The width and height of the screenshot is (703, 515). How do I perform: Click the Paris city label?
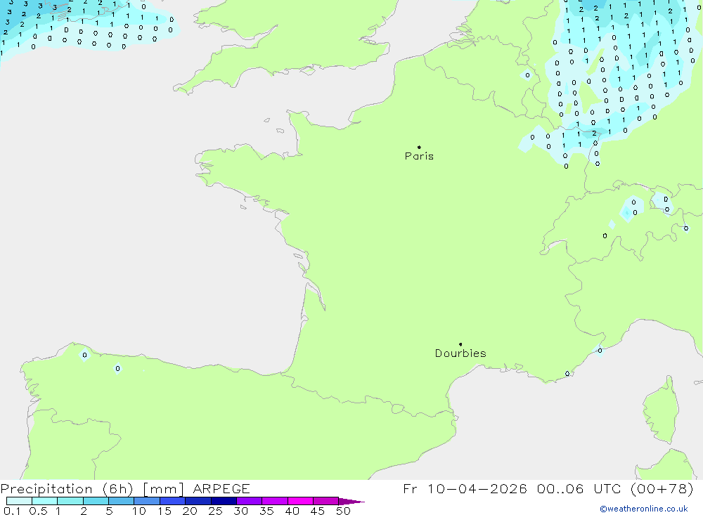click(x=419, y=156)
